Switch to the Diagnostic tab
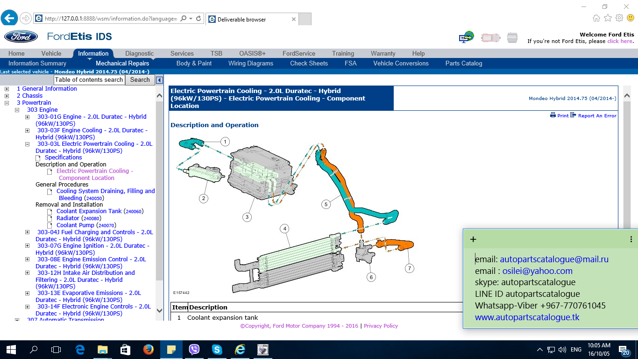The width and height of the screenshot is (638, 359). point(140,53)
